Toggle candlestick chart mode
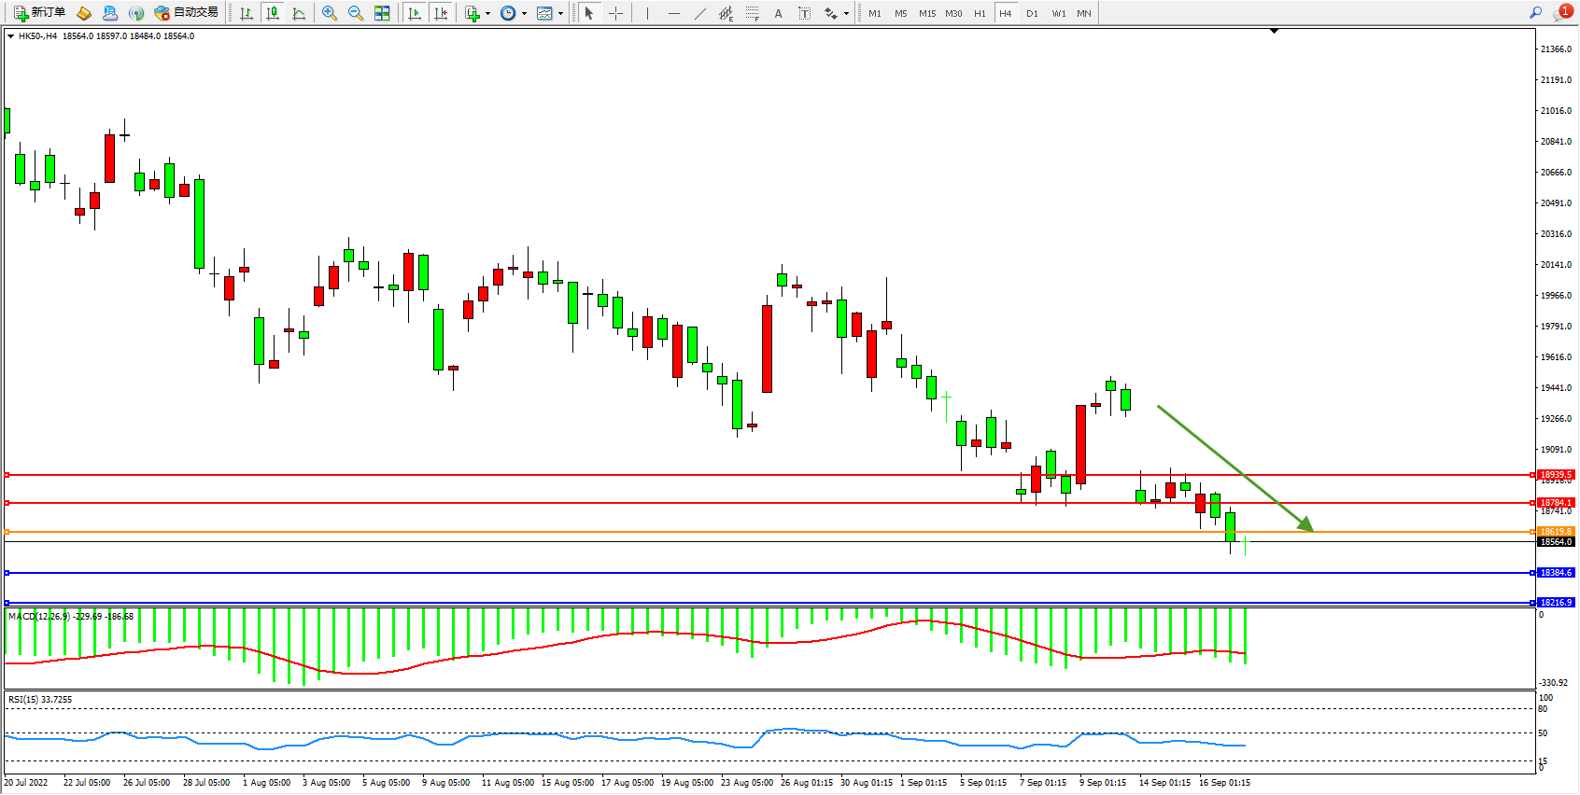 (273, 13)
